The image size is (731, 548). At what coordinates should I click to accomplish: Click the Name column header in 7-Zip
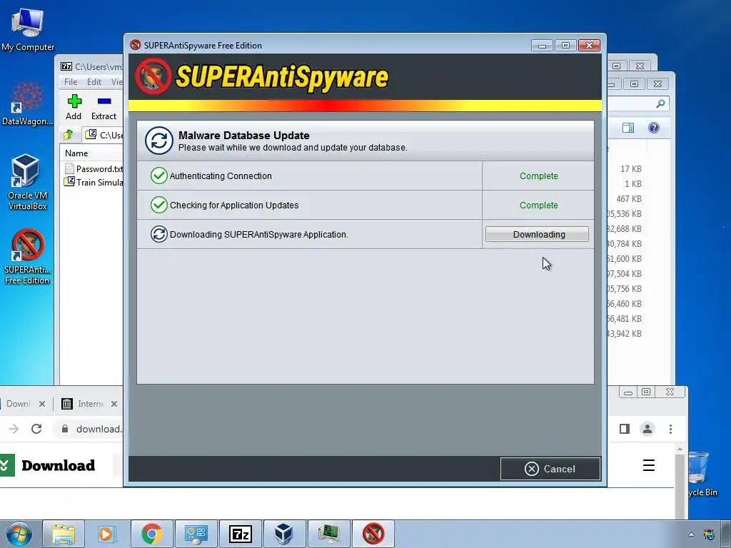tap(76, 153)
